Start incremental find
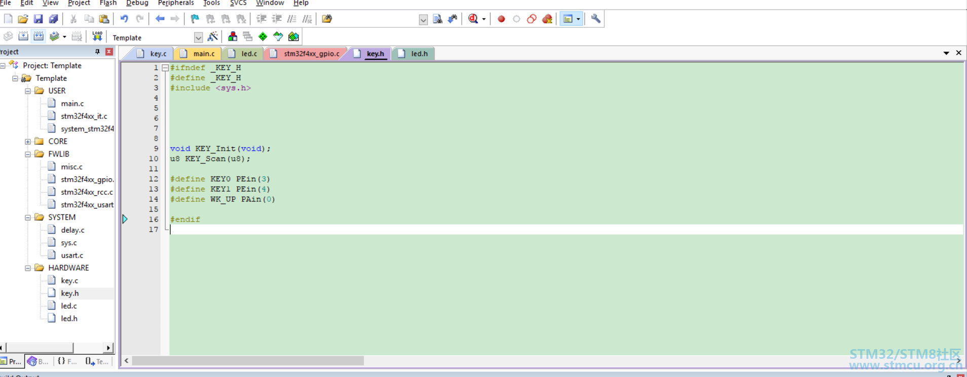 [x=453, y=19]
